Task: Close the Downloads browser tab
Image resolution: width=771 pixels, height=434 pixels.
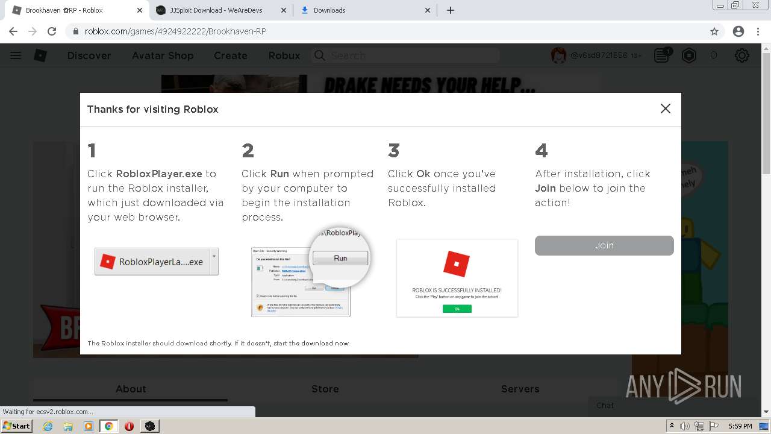Action: [x=428, y=10]
